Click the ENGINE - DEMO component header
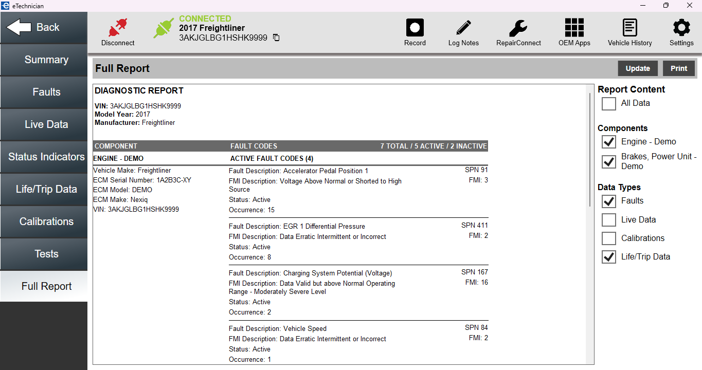This screenshot has height=370, width=702. (118, 159)
